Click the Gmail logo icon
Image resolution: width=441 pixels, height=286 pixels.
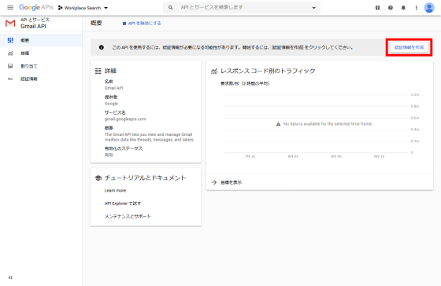pos(10,23)
